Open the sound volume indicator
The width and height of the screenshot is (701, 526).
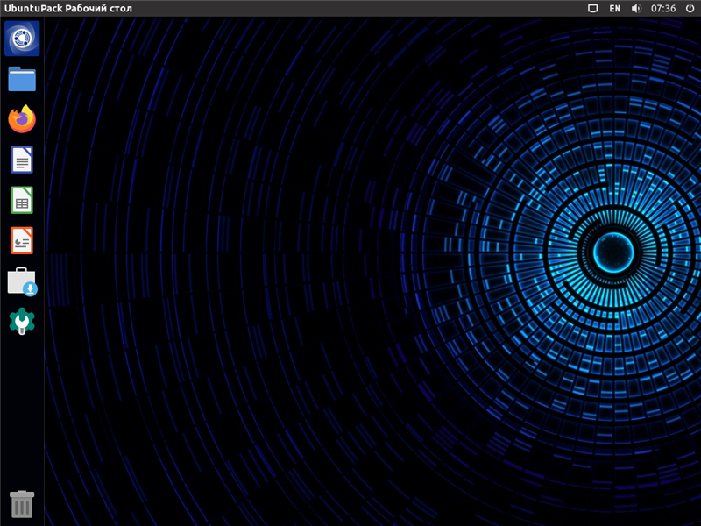click(636, 9)
